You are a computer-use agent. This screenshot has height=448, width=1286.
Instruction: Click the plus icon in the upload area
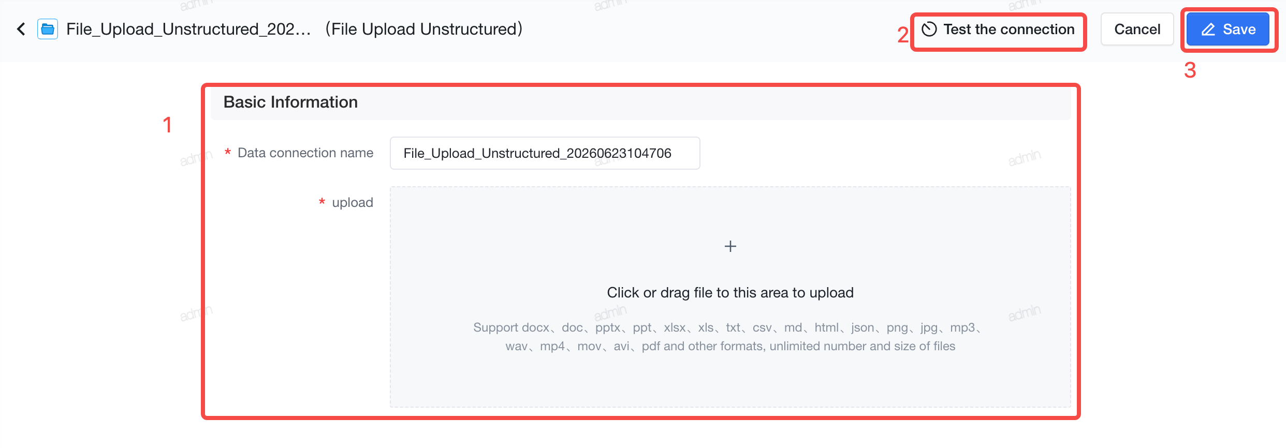(730, 246)
